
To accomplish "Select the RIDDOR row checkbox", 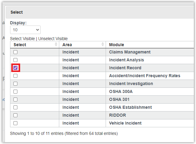I will pyautogui.click(x=16, y=115).
